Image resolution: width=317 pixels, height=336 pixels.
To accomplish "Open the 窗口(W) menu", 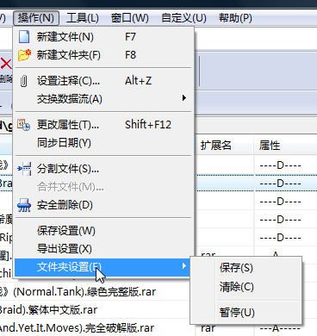I will (130, 18).
